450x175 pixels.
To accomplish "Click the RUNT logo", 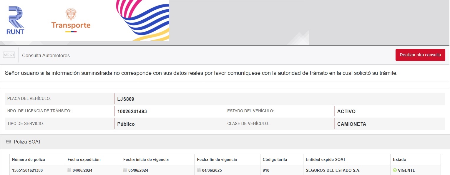I will tap(15, 20).
